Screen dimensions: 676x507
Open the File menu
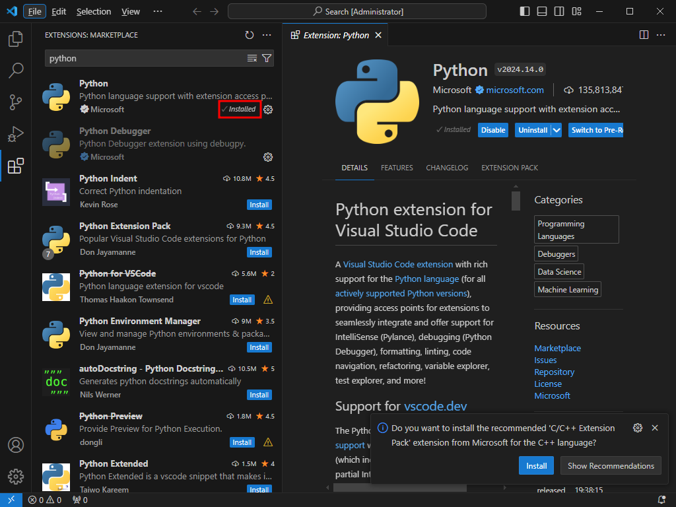(x=34, y=11)
